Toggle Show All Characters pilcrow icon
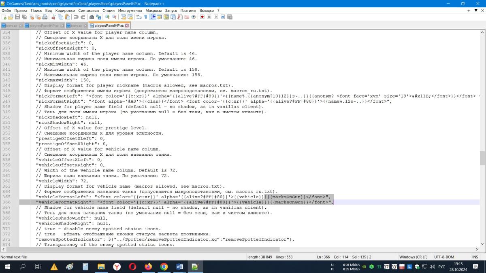The height and width of the screenshot is (273, 486). coord(146,17)
